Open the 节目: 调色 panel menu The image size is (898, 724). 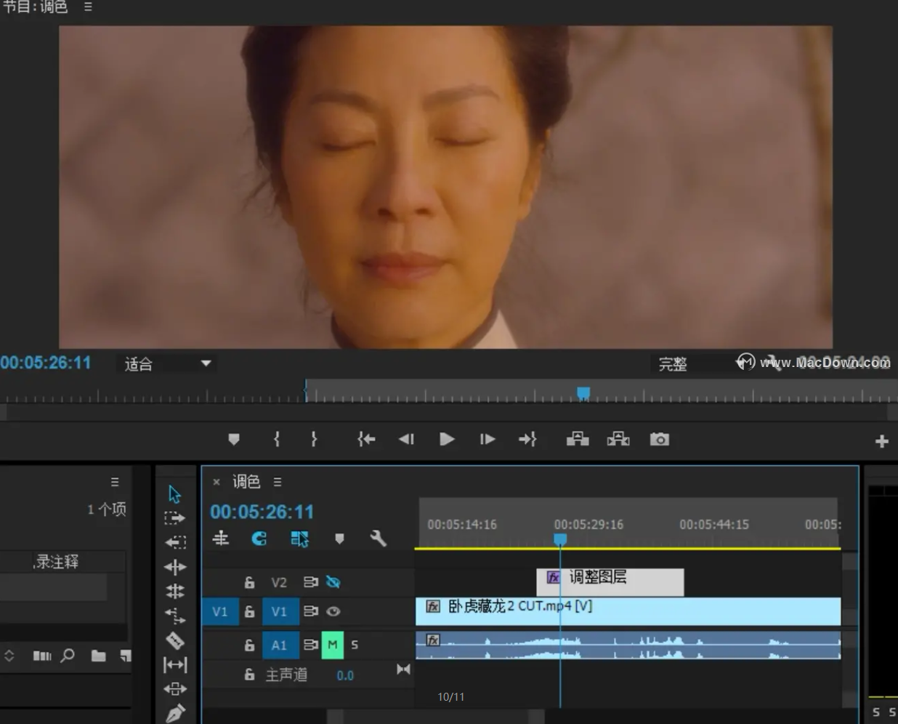coord(88,7)
